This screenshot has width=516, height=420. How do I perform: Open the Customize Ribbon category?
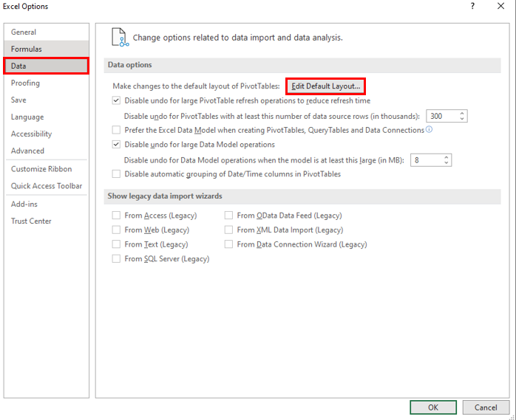pyautogui.click(x=41, y=169)
